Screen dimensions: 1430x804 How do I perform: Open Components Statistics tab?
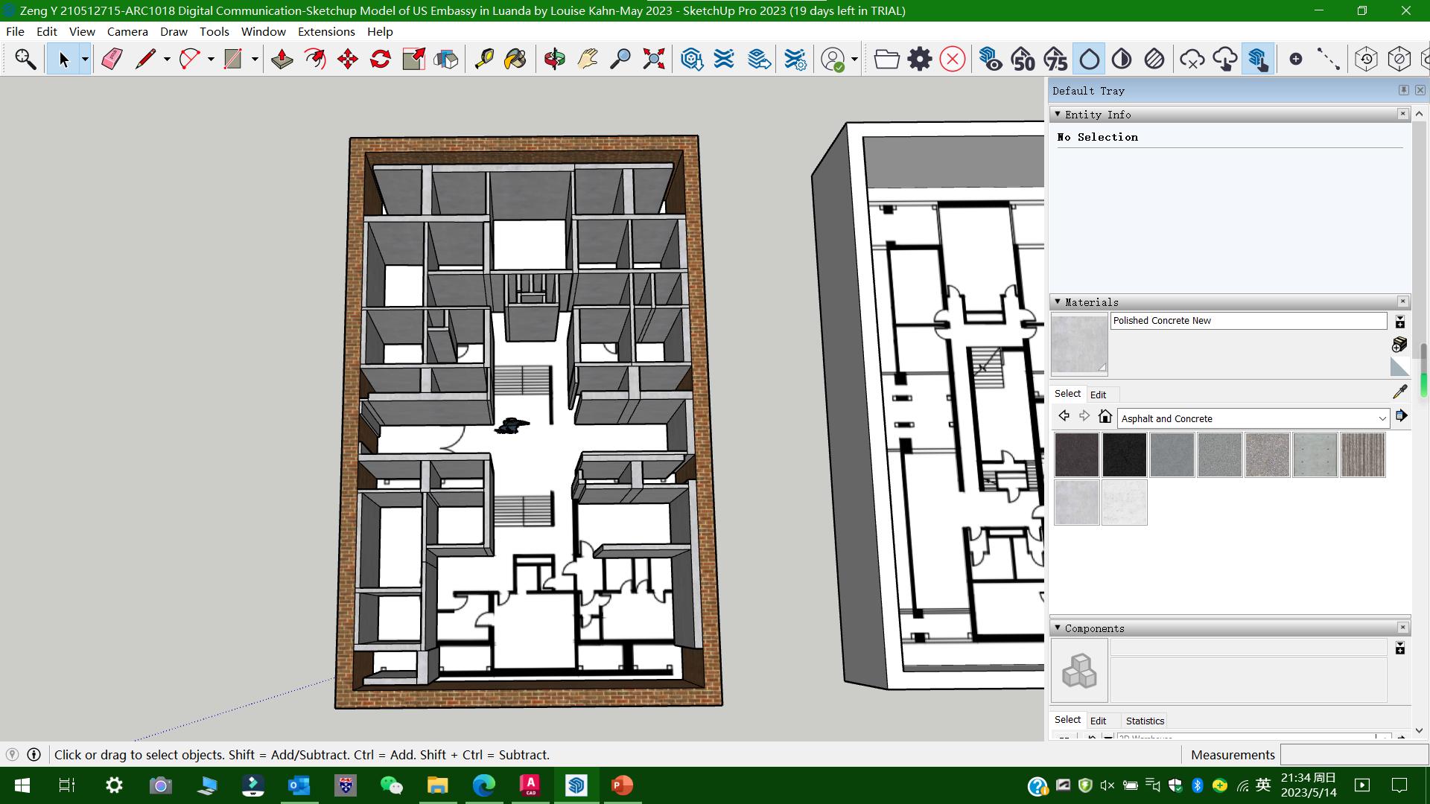click(x=1145, y=721)
